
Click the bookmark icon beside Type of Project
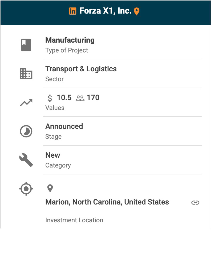(26, 45)
